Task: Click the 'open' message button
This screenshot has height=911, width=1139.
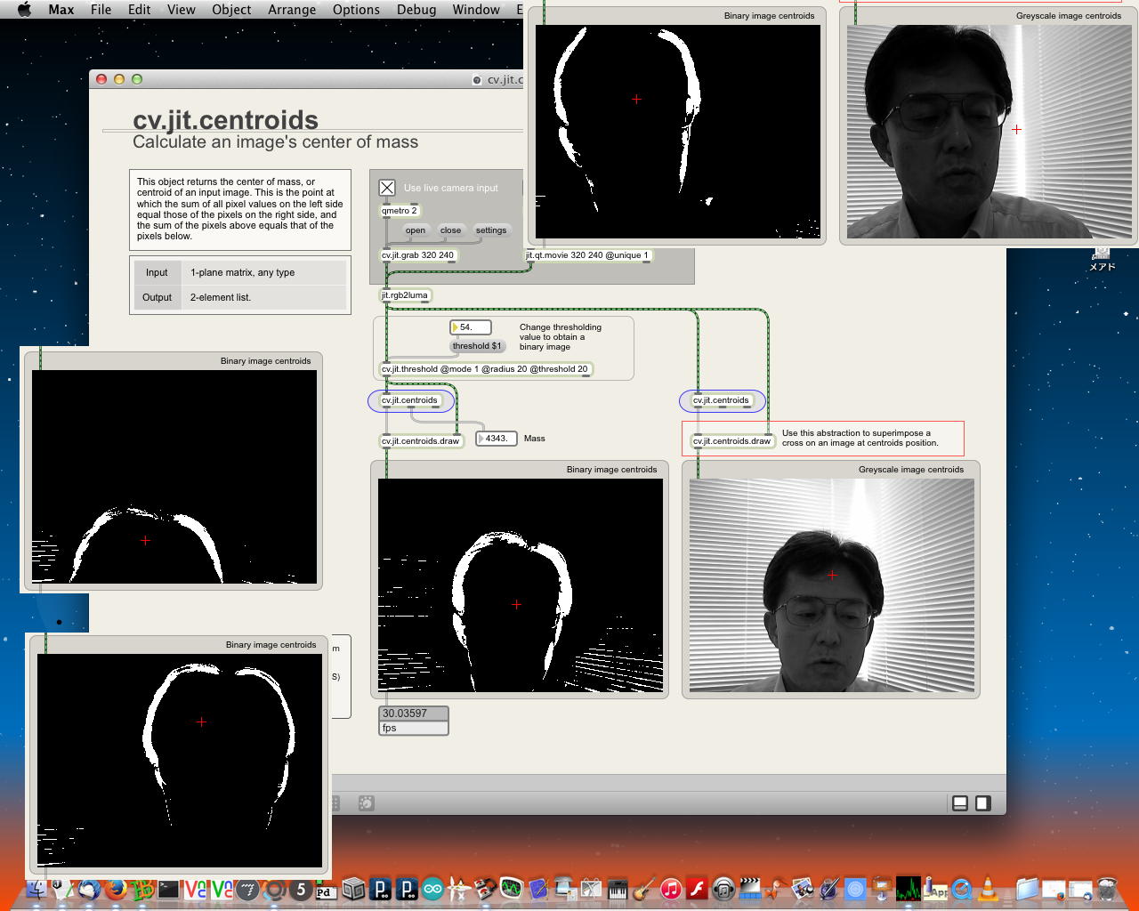Action: coord(416,230)
